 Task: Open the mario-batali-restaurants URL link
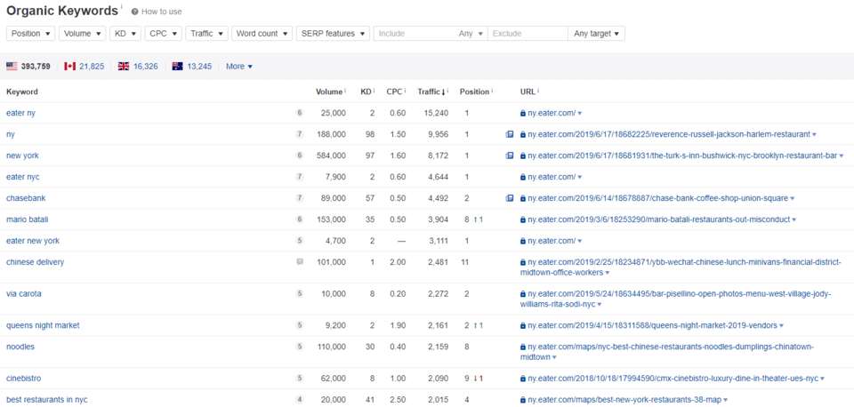(657, 219)
